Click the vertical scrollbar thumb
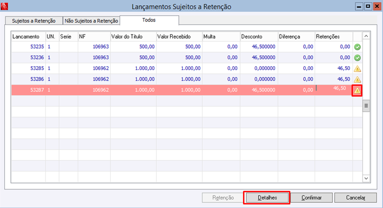The width and height of the screenshot is (383, 208). 366,106
